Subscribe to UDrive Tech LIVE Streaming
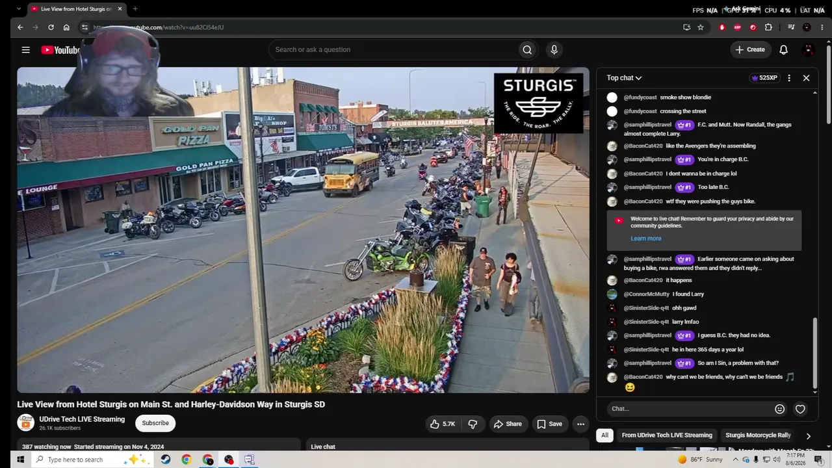The width and height of the screenshot is (832, 468). tap(155, 423)
